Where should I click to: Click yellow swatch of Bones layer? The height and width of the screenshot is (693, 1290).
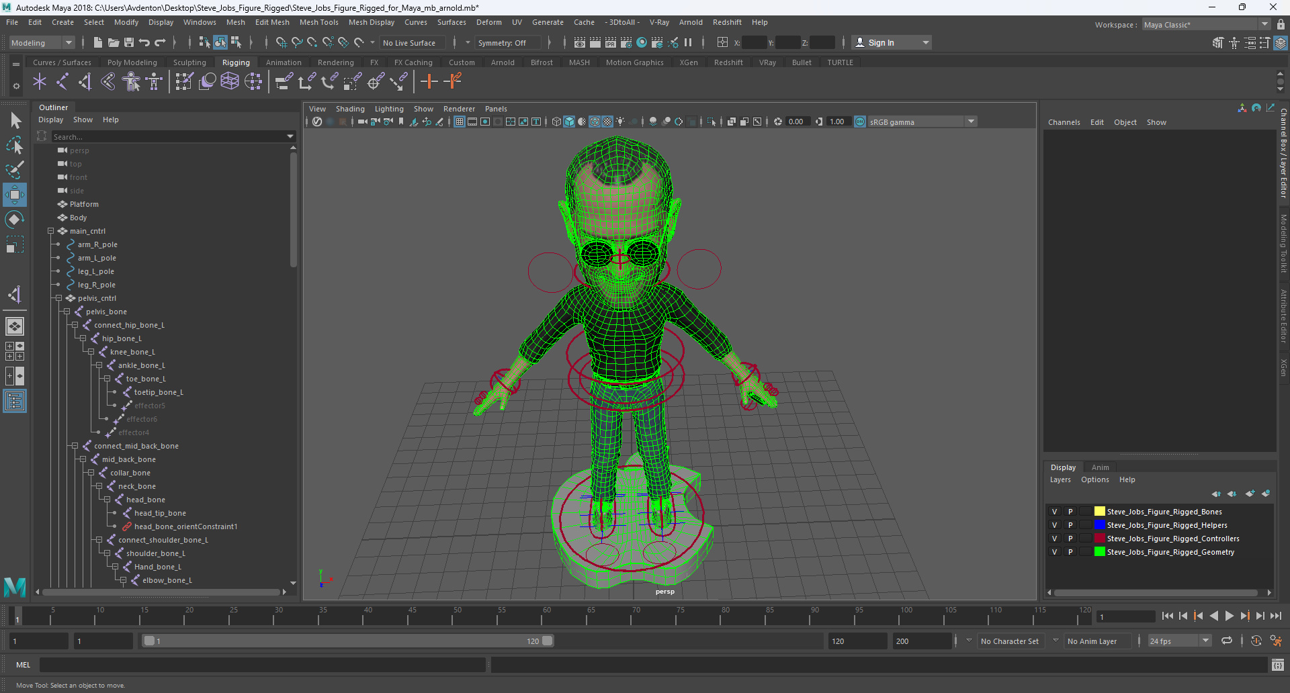1099,512
